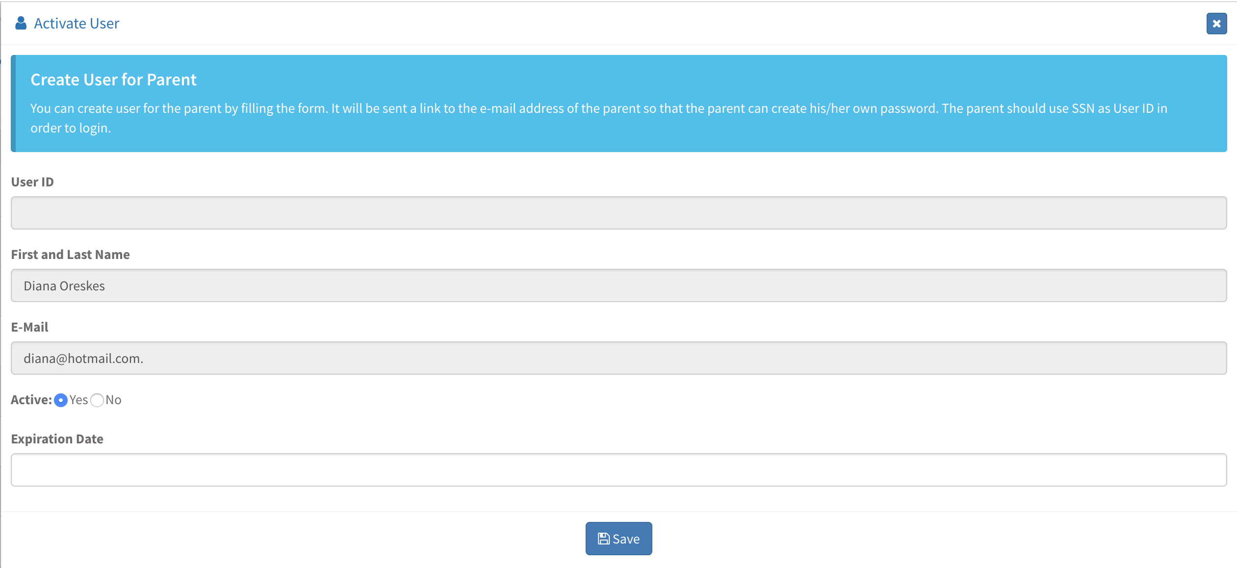1237x568 pixels.
Task: Click the "Yes" label text next to Active
Action: coord(78,400)
